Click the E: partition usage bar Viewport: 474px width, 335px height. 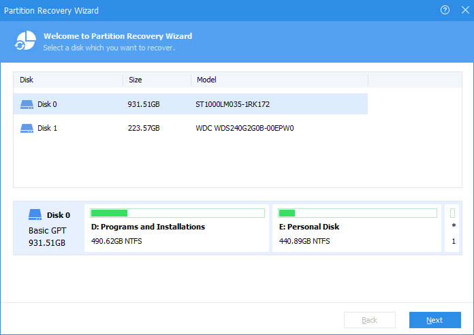(x=358, y=213)
